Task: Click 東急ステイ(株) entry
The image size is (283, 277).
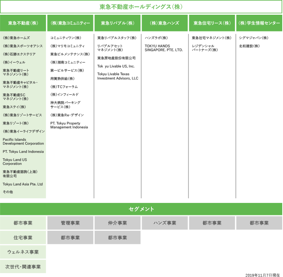Action: point(14,107)
